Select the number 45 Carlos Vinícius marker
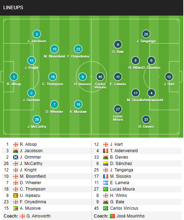The width and height of the screenshot is (184, 220). 100,77
